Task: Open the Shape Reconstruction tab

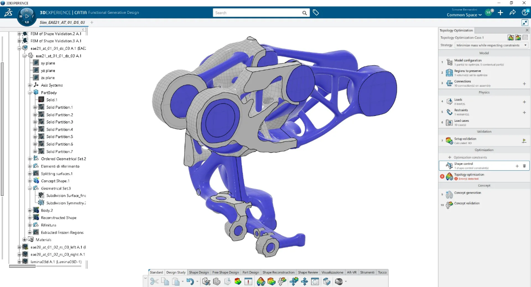Action: 279,272
